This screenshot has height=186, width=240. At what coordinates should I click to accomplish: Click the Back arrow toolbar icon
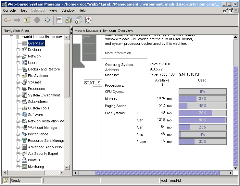pyautogui.click(x=7, y=20)
